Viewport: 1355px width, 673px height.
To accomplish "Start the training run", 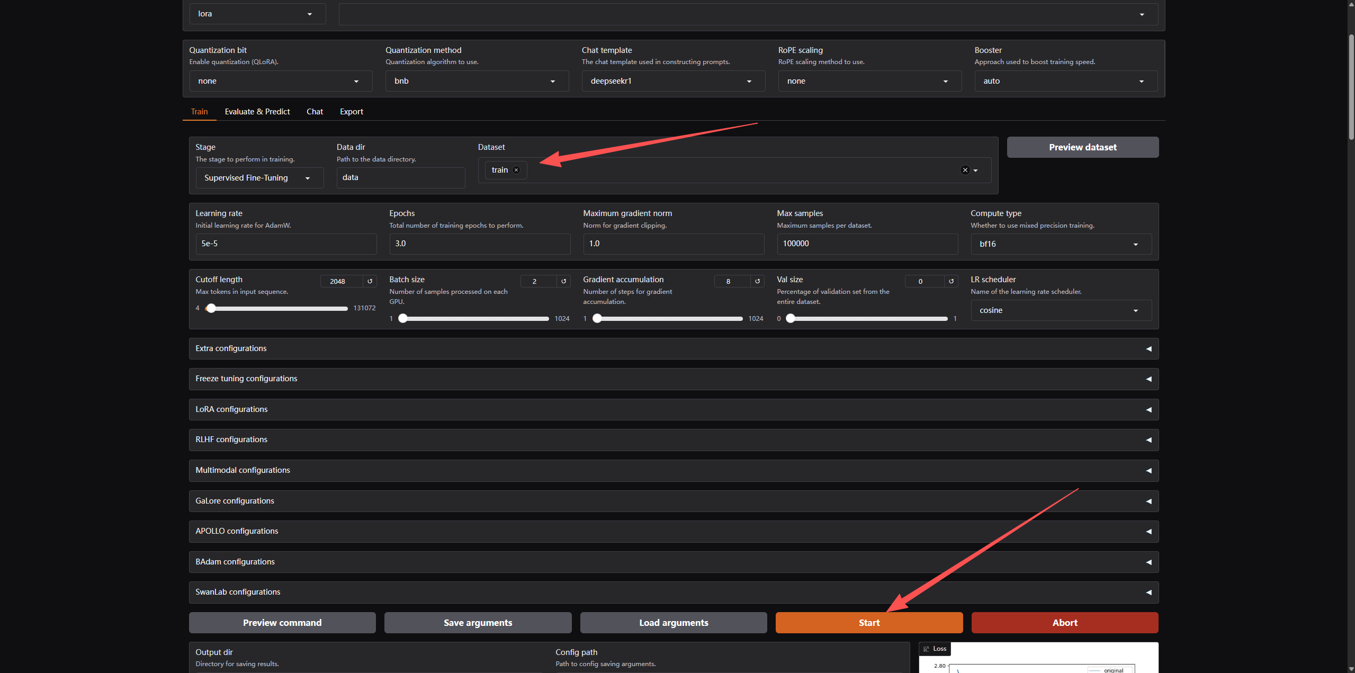I will point(869,623).
